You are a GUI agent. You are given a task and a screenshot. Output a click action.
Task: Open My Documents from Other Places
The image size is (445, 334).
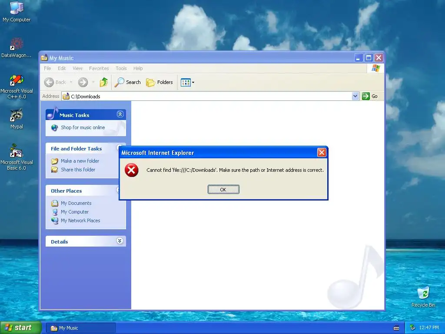pos(76,203)
